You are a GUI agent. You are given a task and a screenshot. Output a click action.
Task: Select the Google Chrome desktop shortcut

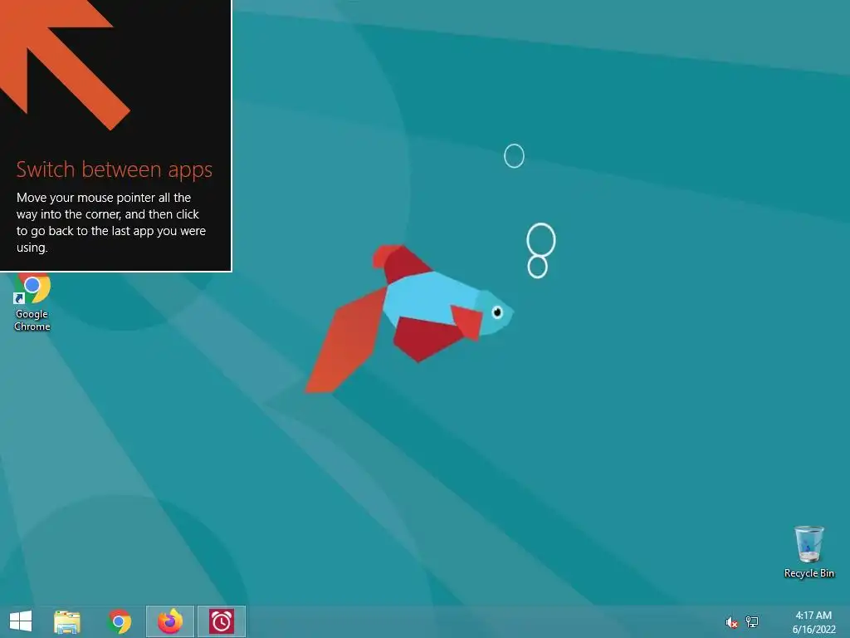tap(32, 302)
